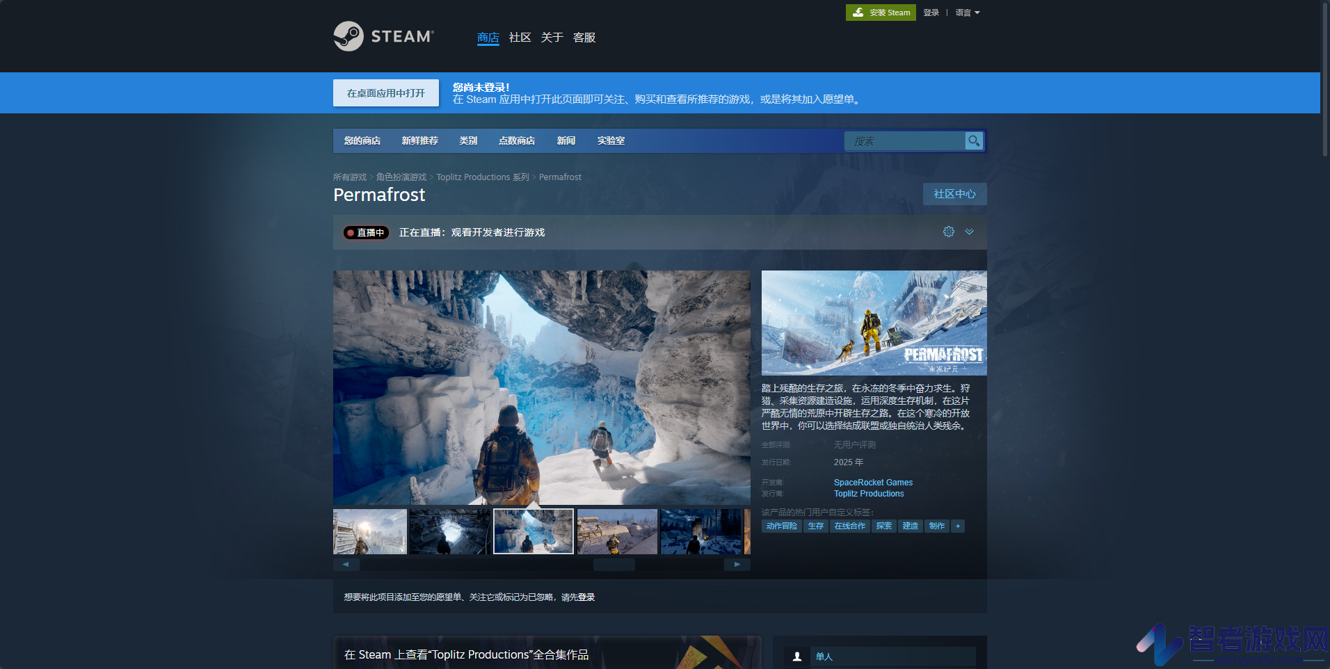Collapse the live broadcast banner chevron
Screen dimensions: 1330x669
click(x=970, y=232)
